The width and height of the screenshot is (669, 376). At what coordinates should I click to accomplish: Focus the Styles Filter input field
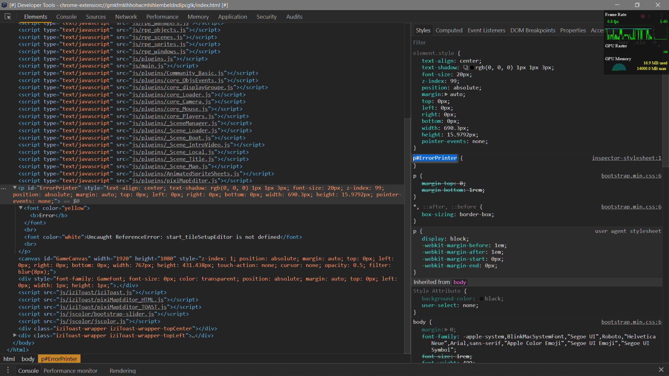point(505,42)
